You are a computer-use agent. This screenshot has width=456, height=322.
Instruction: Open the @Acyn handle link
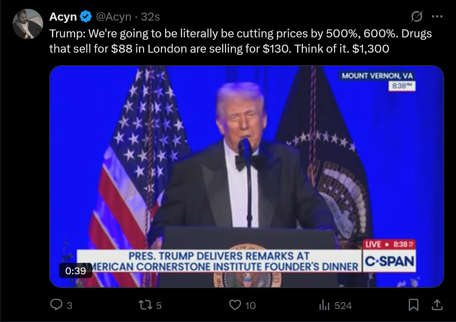coord(113,17)
